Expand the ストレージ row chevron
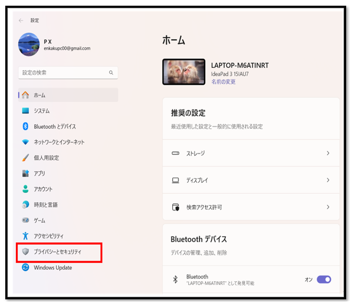 pyautogui.click(x=328, y=153)
